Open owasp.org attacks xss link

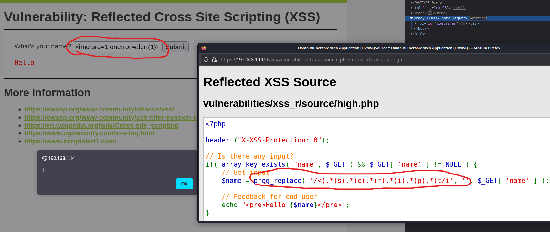point(99,109)
